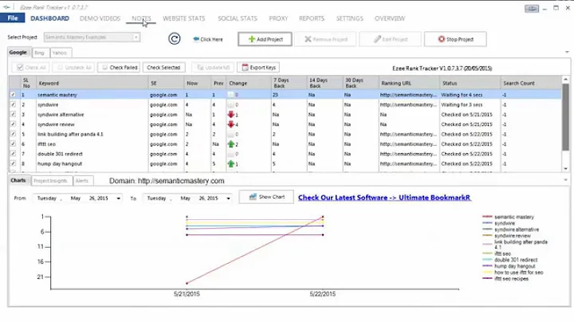Click the Update MS button
Image resolution: width=574 pixels, height=322 pixels.
pos(213,67)
